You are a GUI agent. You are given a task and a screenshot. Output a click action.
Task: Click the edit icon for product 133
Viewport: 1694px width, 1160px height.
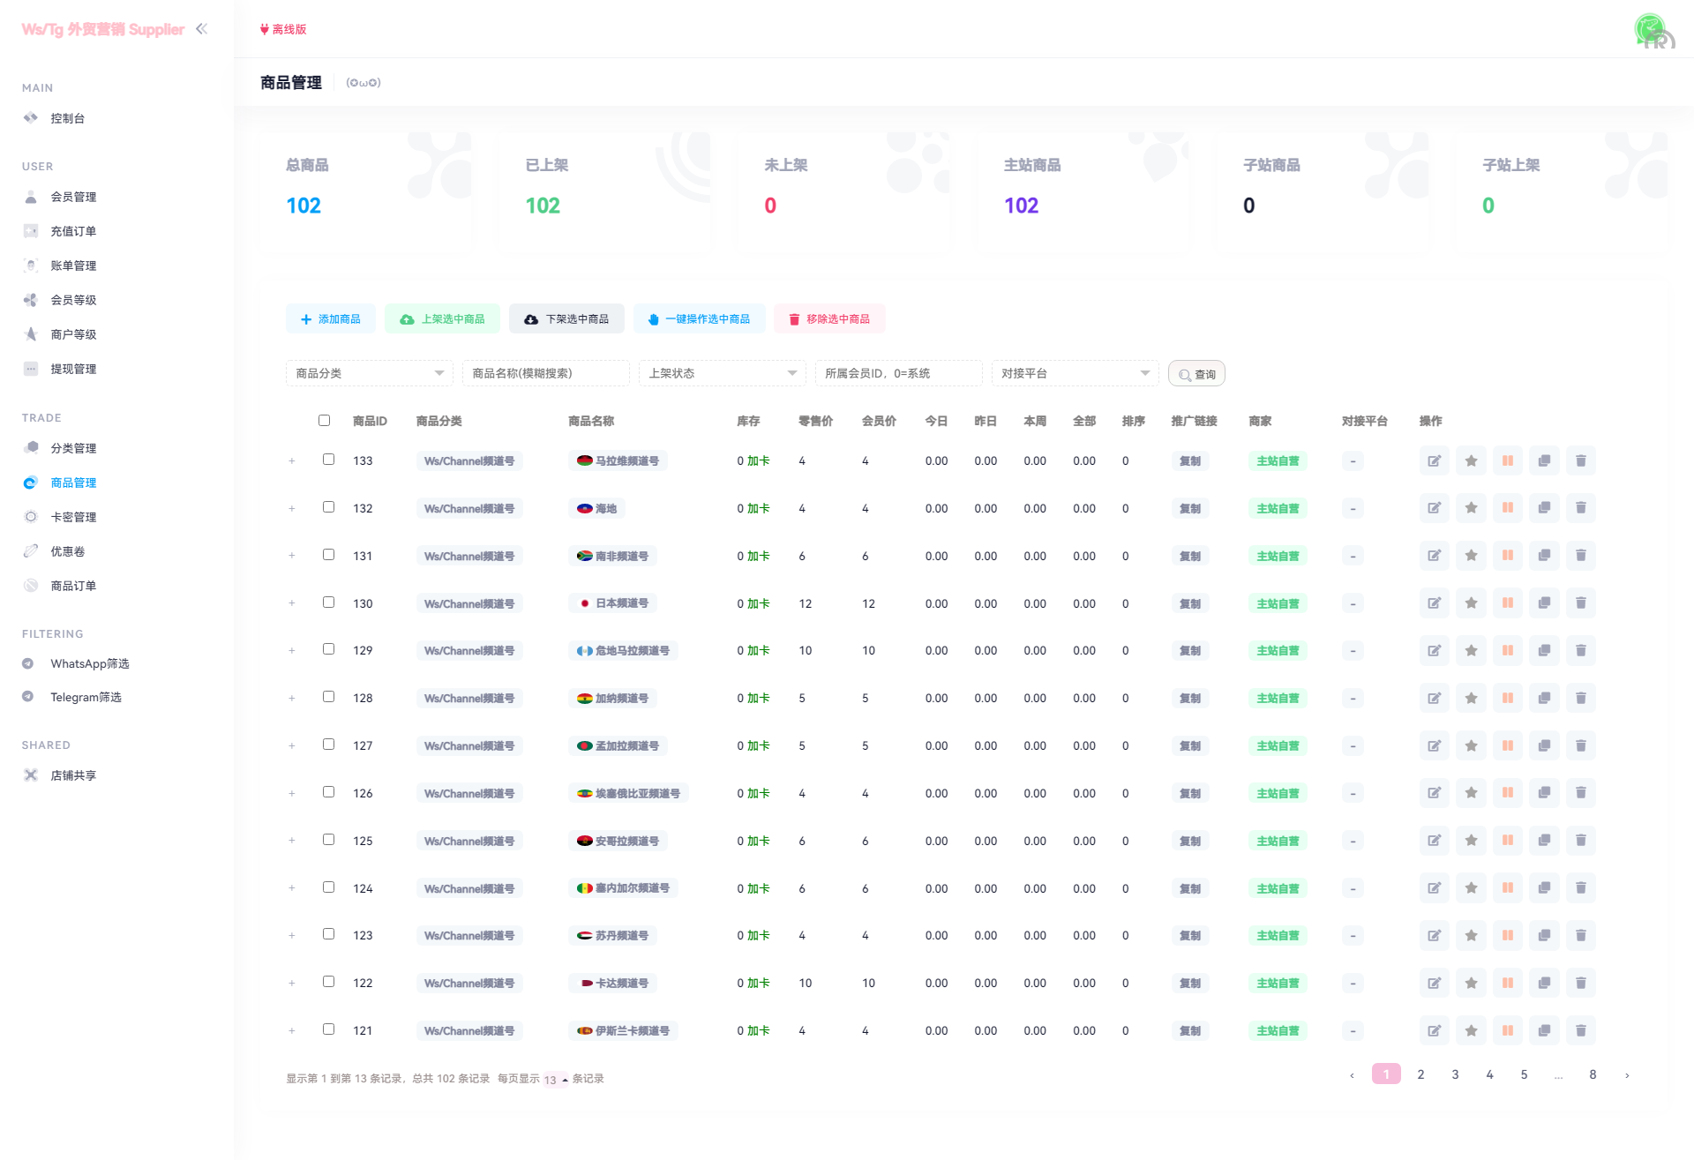tap(1434, 460)
